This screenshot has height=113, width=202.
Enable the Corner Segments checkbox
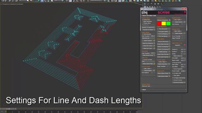173,69
